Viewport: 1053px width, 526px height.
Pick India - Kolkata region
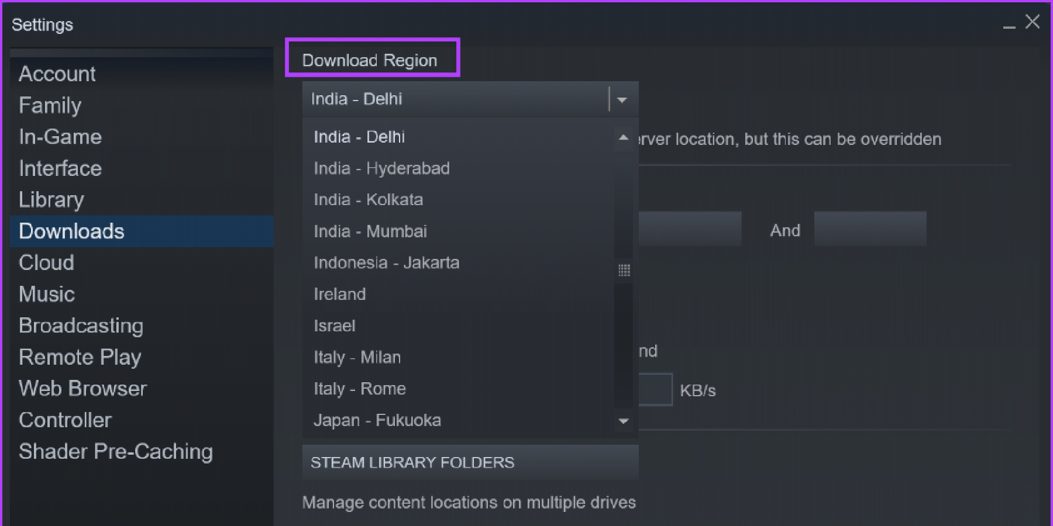click(x=458, y=200)
